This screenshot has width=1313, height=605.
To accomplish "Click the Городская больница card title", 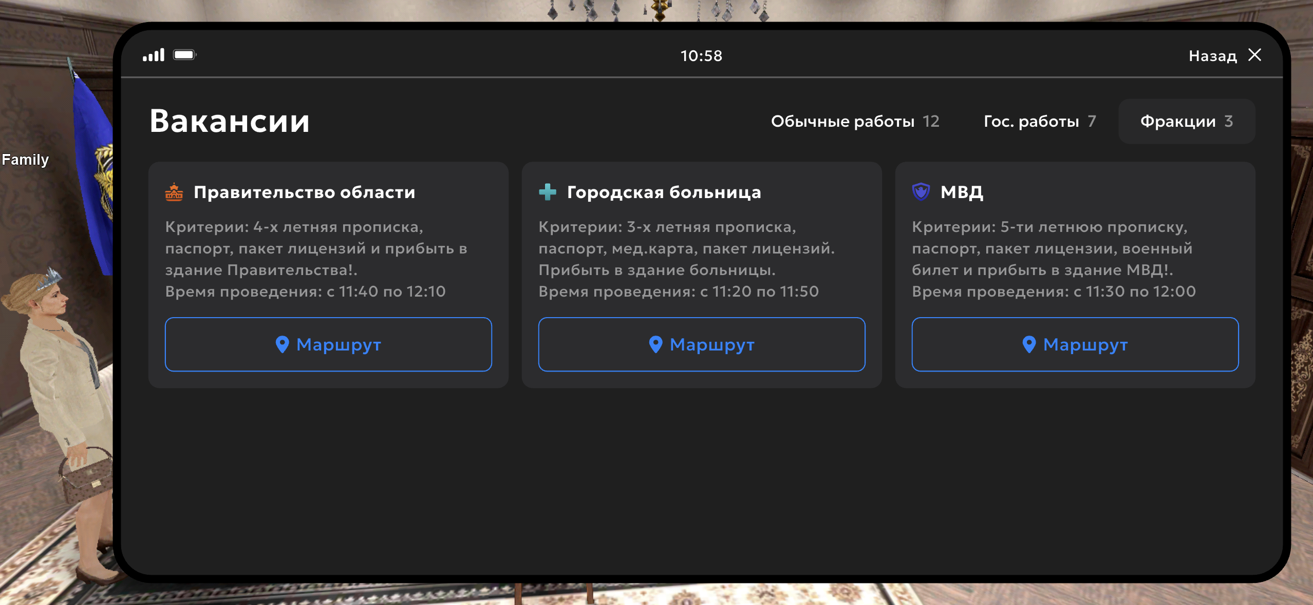I will tap(664, 192).
